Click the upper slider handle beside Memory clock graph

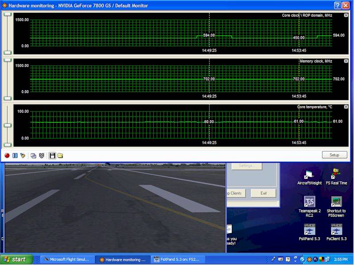point(8,60)
